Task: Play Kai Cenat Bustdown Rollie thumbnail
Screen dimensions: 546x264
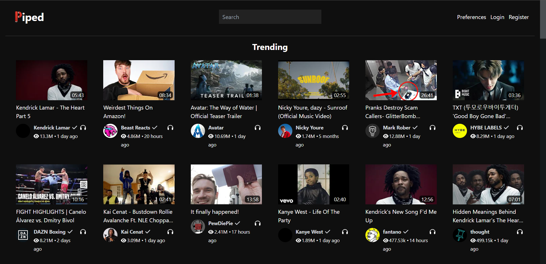Action: pyautogui.click(x=139, y=184)
